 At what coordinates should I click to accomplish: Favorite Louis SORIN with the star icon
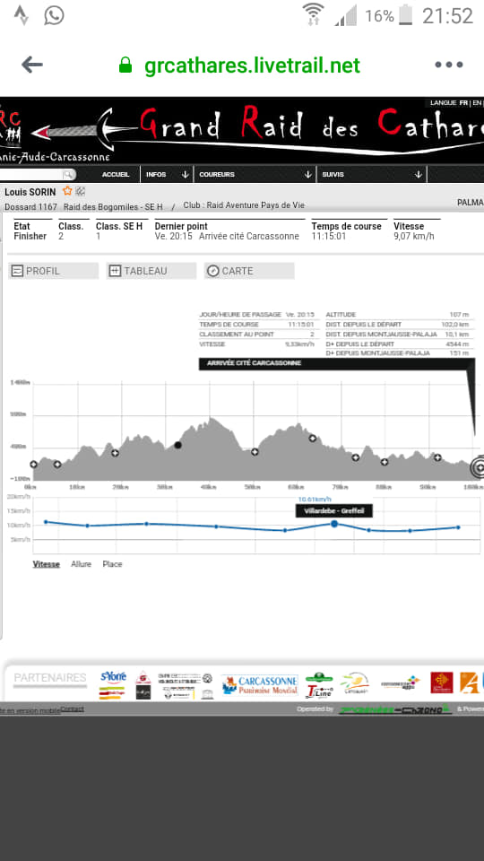(67, 191)
